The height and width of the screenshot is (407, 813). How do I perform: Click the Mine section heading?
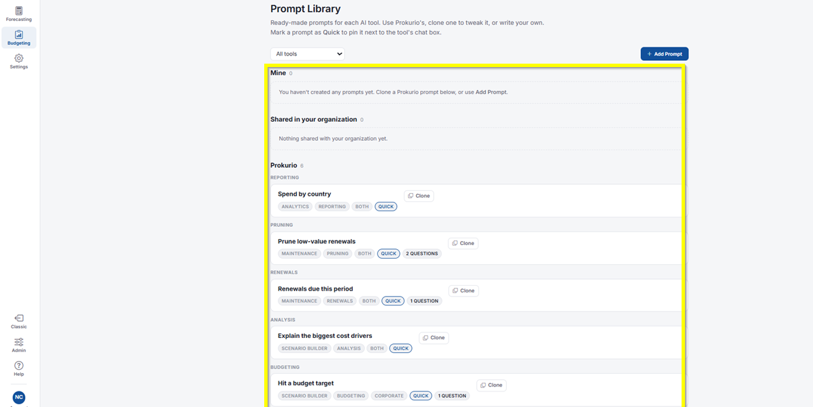[278, 72]
